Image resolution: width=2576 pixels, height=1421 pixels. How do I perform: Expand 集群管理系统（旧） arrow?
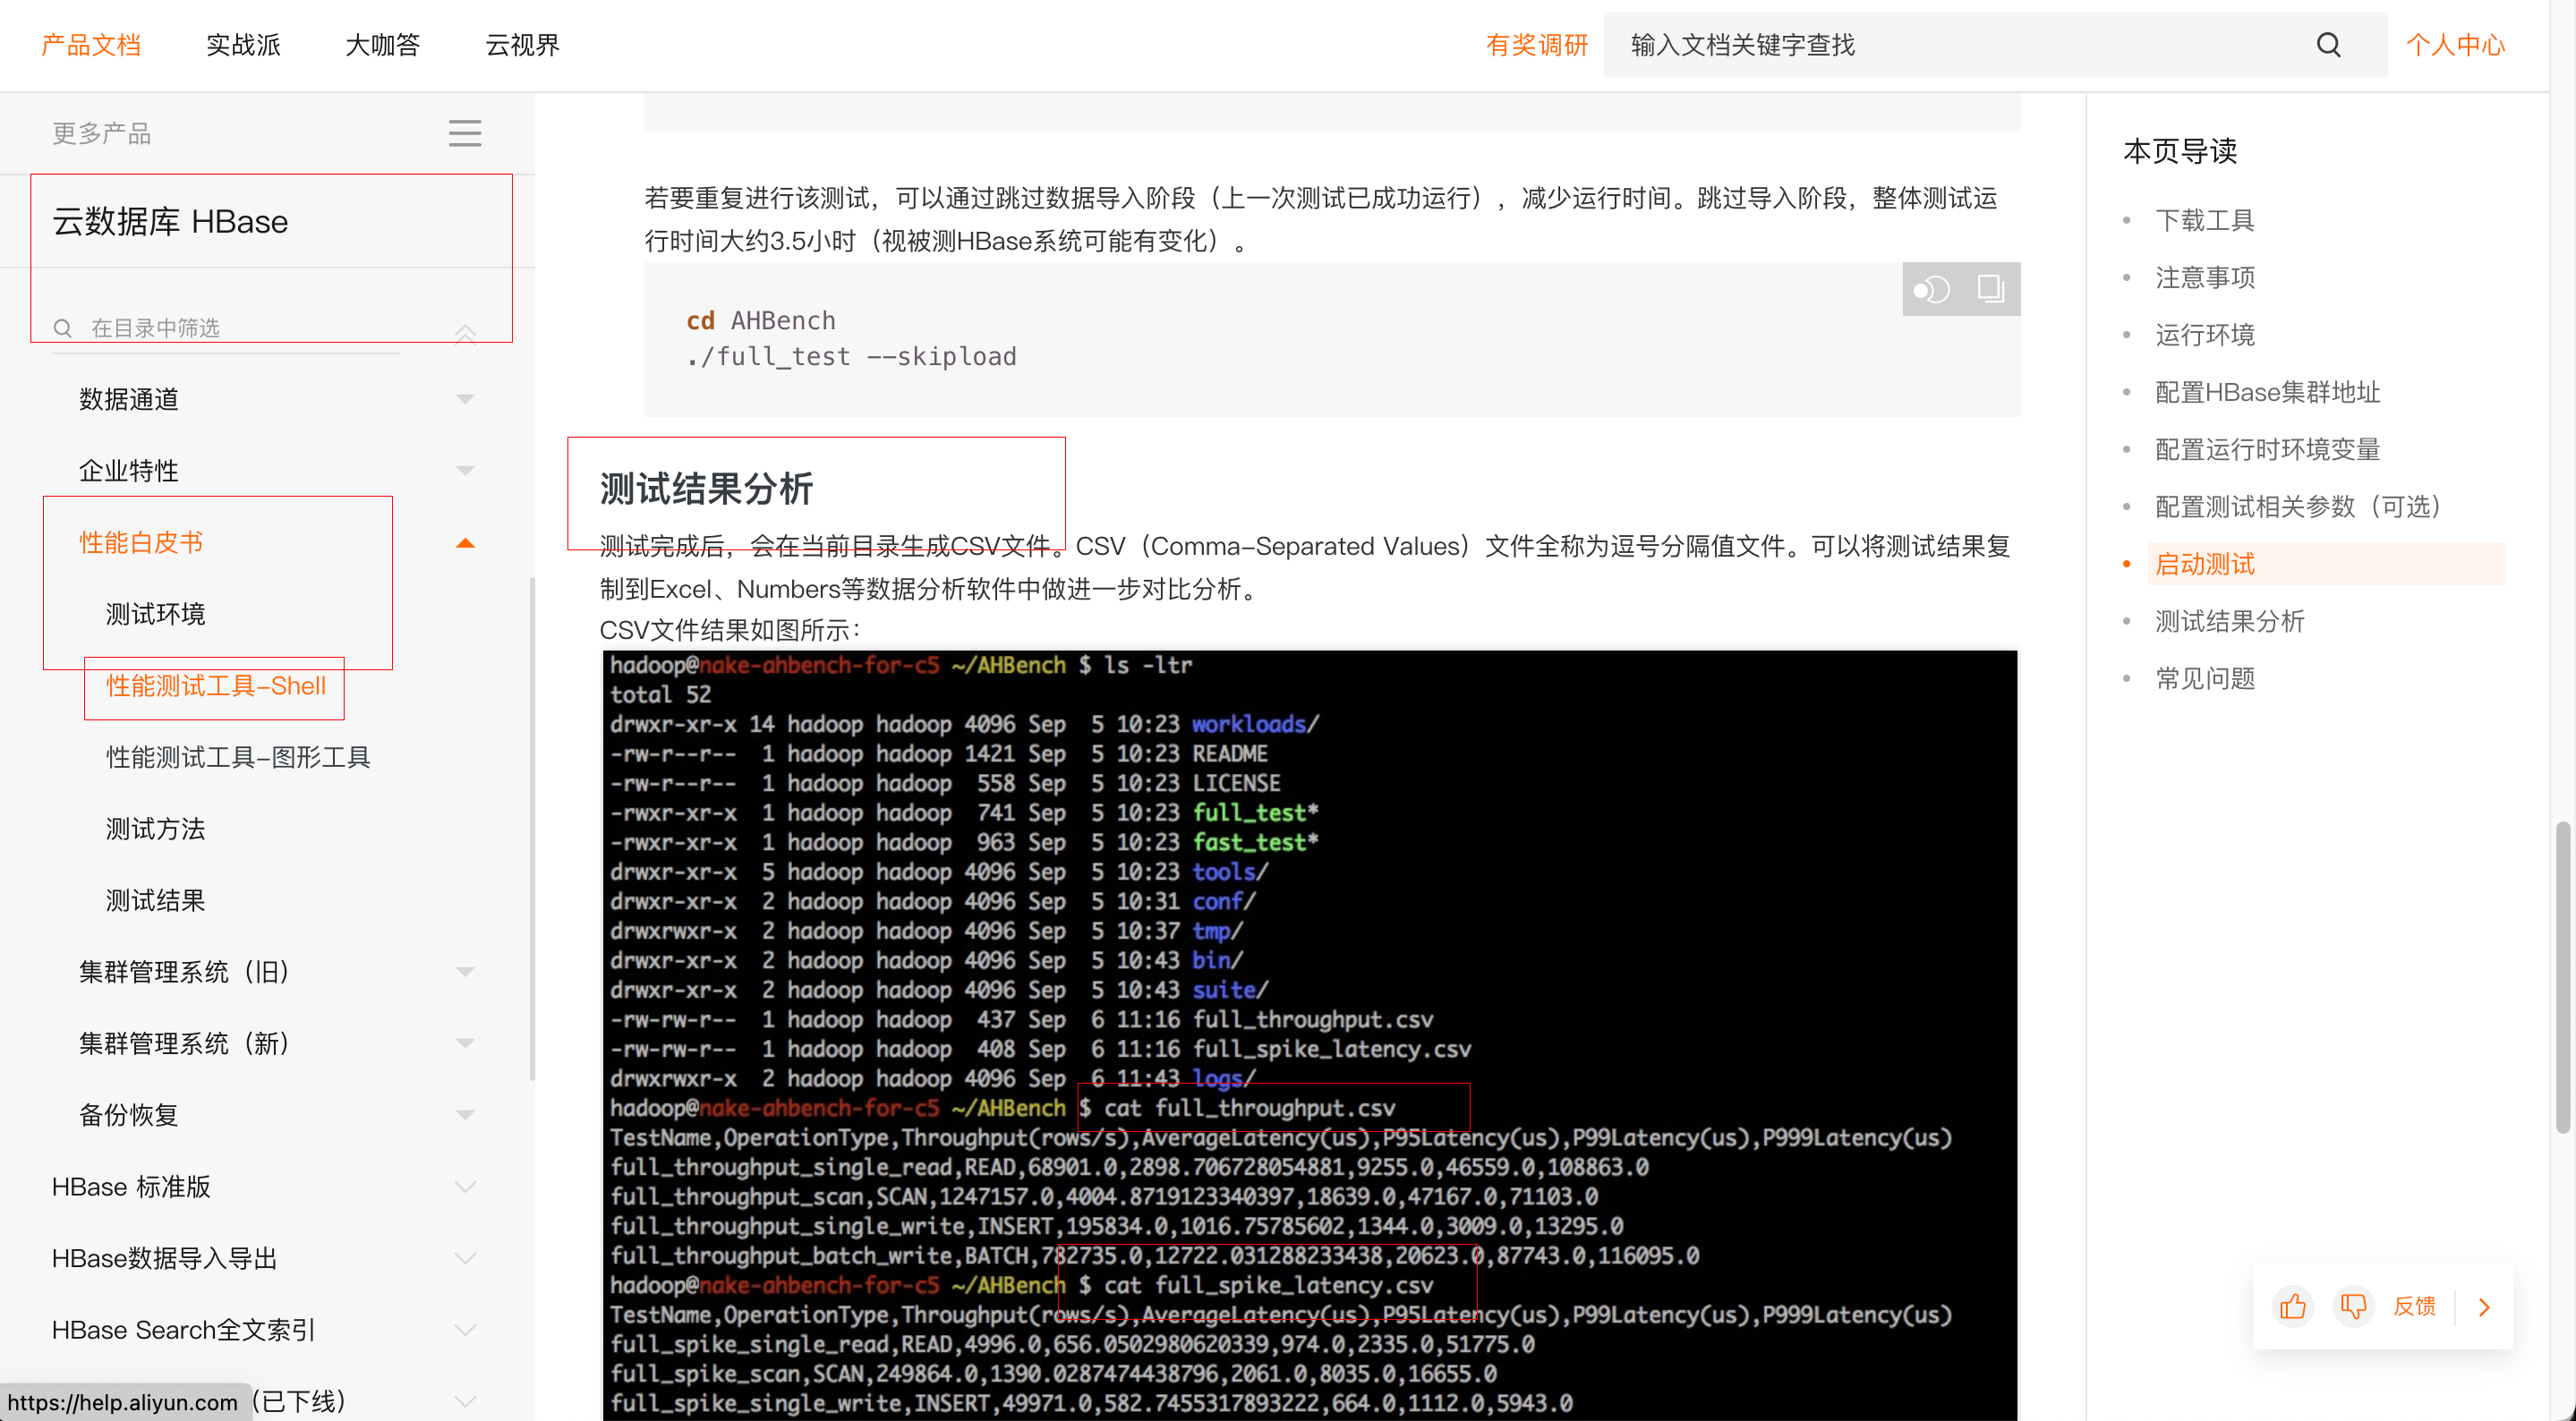click(x=465, y=971)
